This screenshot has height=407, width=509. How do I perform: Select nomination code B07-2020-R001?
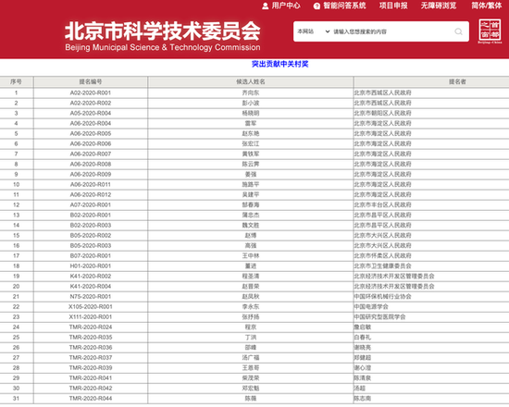tap(91, 255)
